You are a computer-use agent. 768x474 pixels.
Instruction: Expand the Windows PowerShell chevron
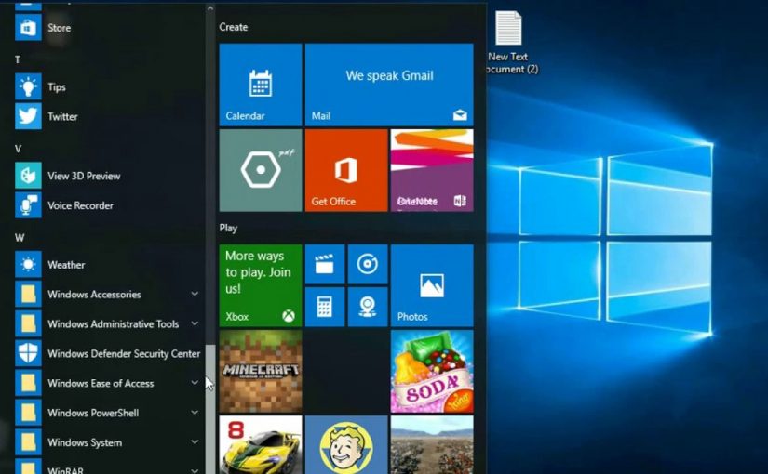point(195,413)
